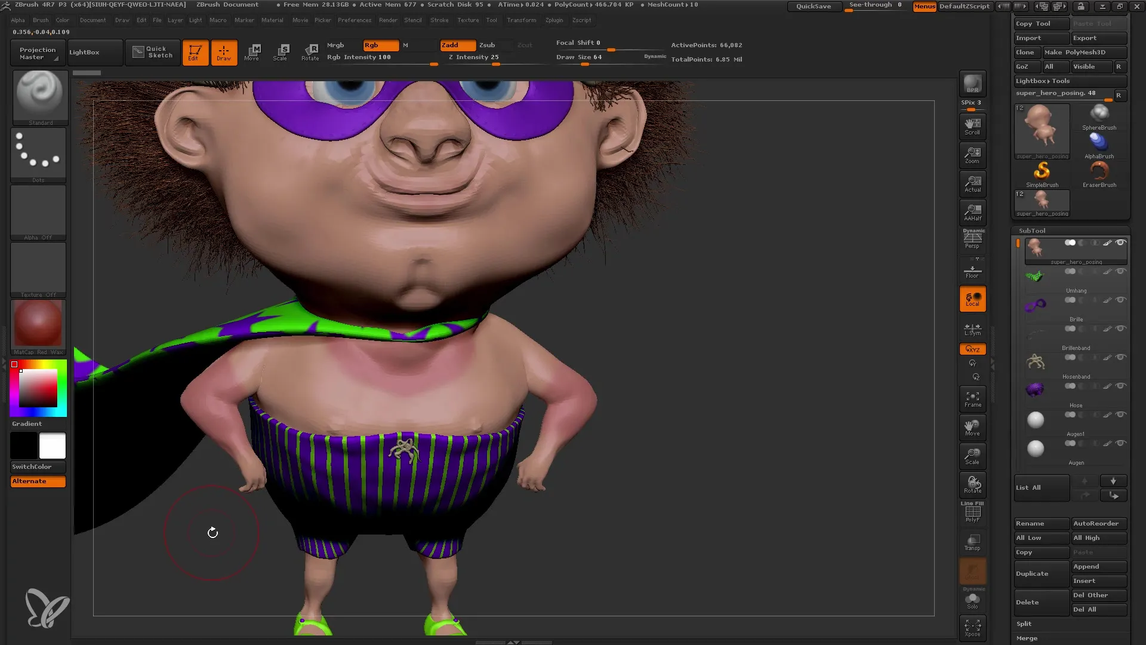Image resolution: width=1146 pixels, height=645 pixels.
Task: Click the Frame view button
Action: (973, 400)
